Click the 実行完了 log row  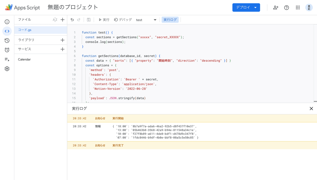pos(192,145)
